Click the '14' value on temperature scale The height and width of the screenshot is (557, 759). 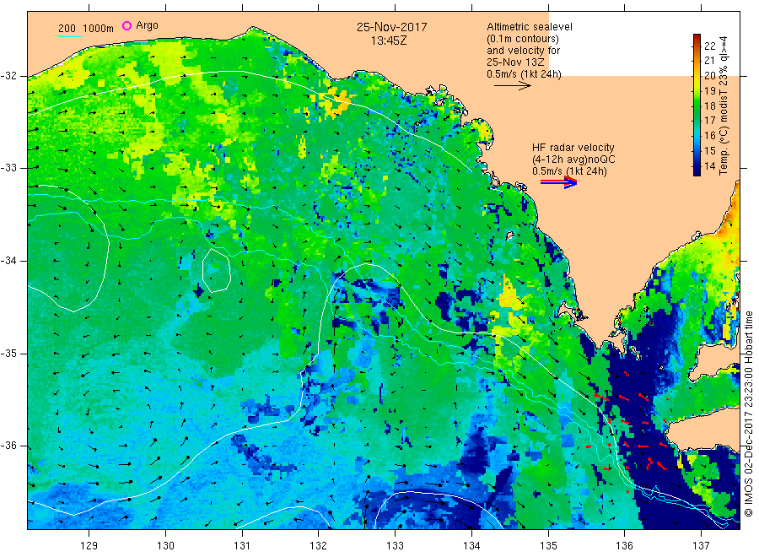[x=709, y=165]
